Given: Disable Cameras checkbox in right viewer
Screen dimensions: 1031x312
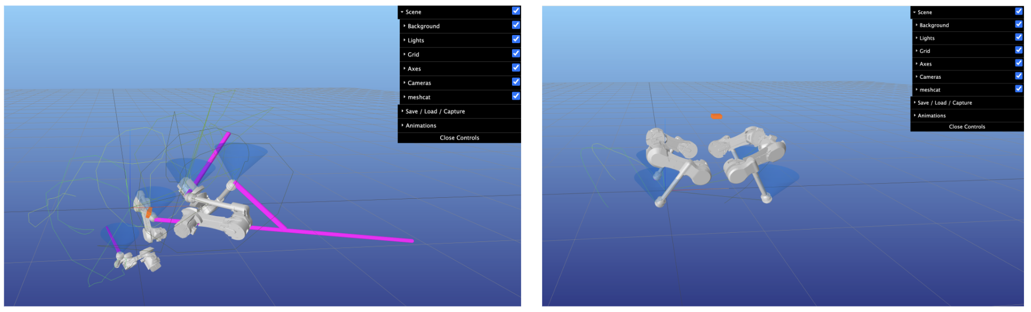Looking at the screenshot, I should [x=1018, y=76].
